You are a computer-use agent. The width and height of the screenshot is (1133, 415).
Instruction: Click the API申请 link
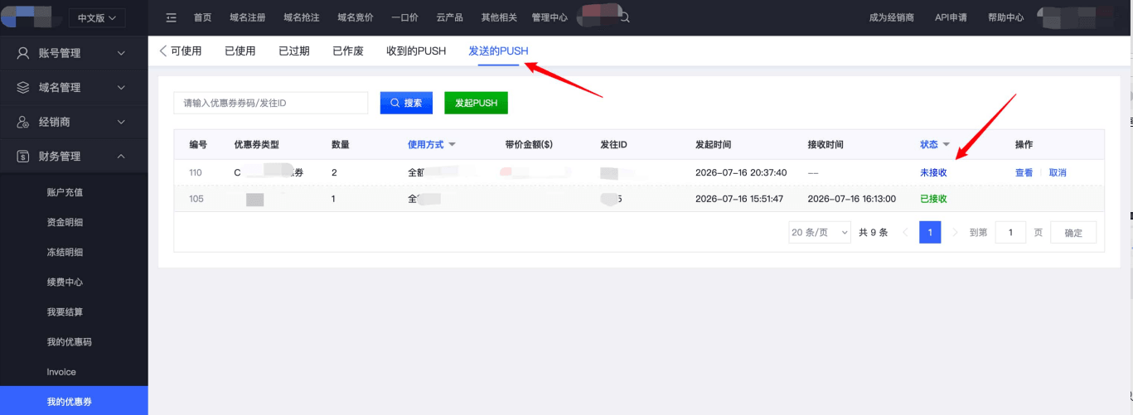pyautogui.click(x=951, y=17)
